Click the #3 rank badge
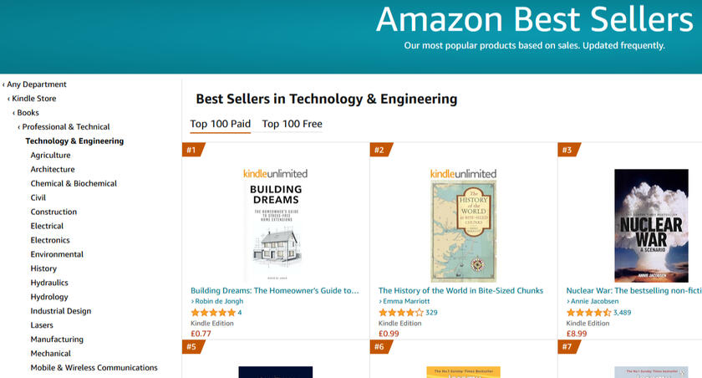This screenshot has width=702, height=378. click(567, 151)
